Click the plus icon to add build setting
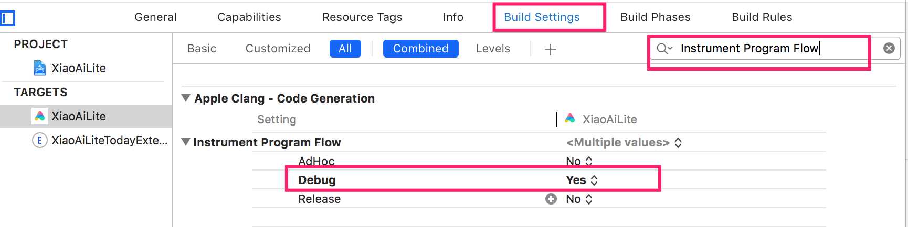The image size is (908, 227). (x=550, y=50)
